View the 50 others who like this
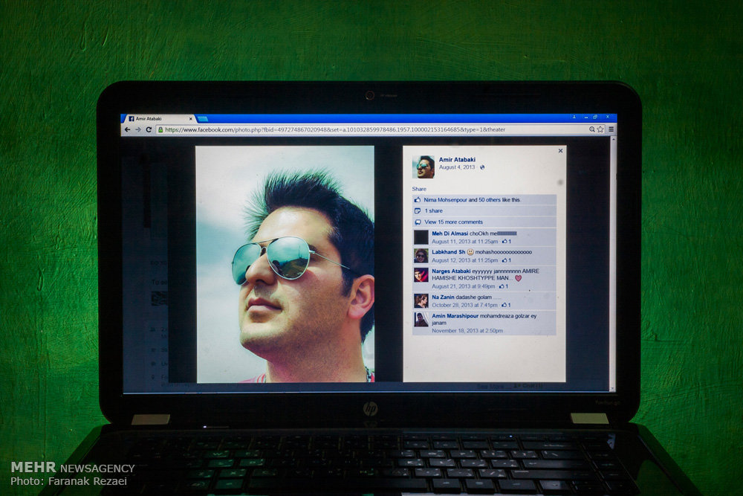 coord(490,200)
